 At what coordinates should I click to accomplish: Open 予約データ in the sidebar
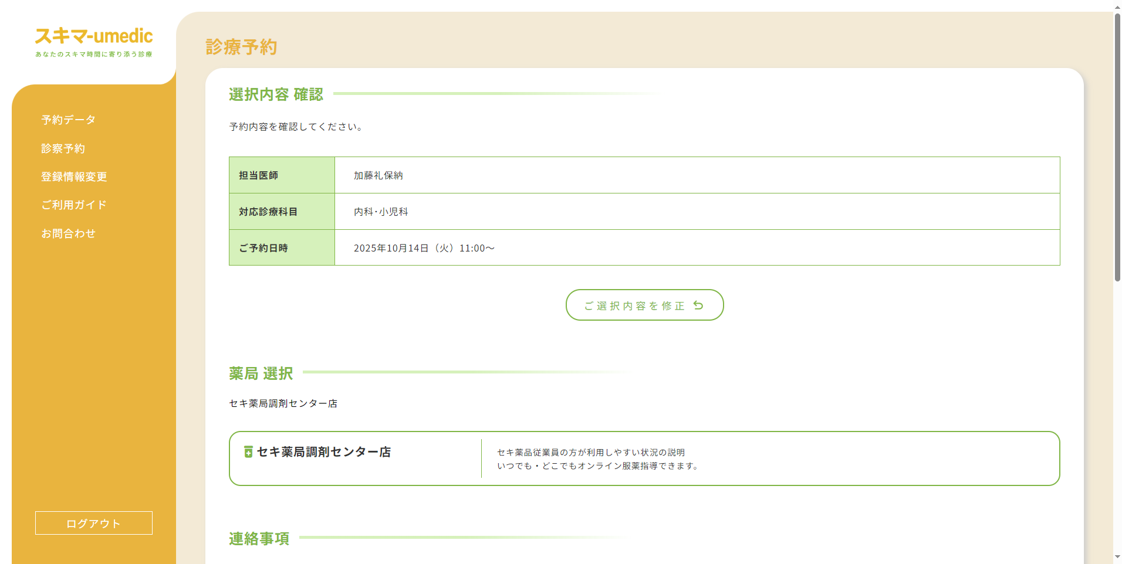tap(68, 120)
